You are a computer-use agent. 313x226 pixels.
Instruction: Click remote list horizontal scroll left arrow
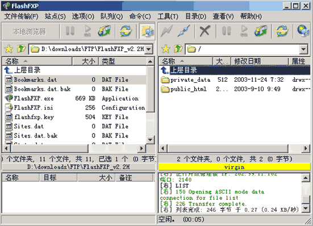[x=162, y=148]
